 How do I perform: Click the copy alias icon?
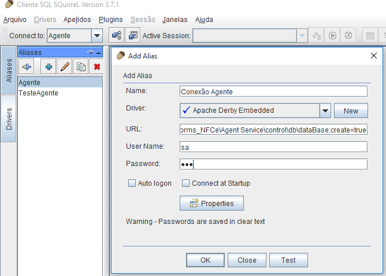81,67
